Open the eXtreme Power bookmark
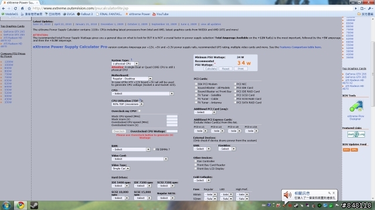This screenshot has width=375, height=210. [x=138, y=14]
